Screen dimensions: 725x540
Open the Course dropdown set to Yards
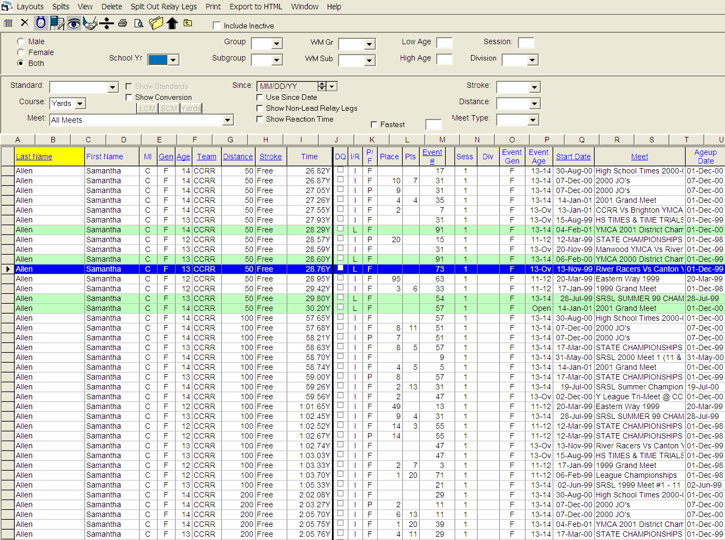click(80, 104)
